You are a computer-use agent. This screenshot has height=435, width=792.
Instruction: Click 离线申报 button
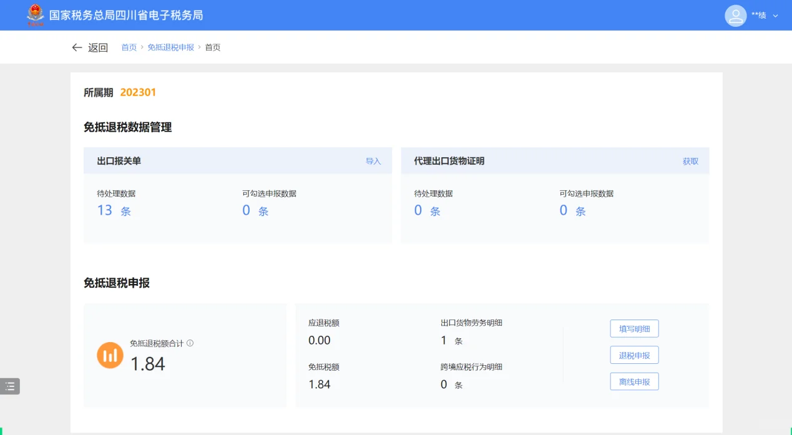(634, 381)
